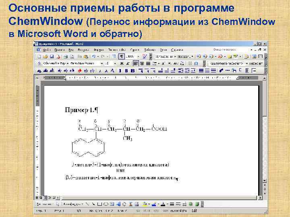This screenshot has height=217, width=290.
Task: Select the Arrow drawing tool
Action: click(93, 204)
